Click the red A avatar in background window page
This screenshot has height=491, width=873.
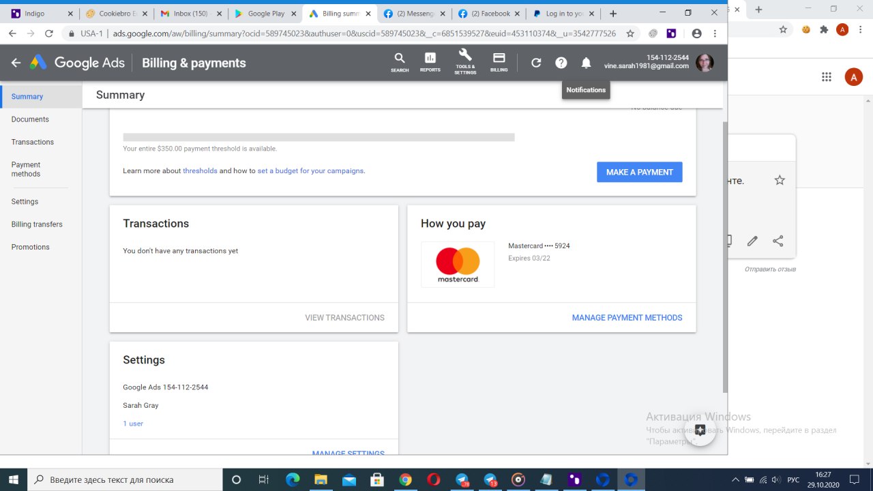coord(853,77)
